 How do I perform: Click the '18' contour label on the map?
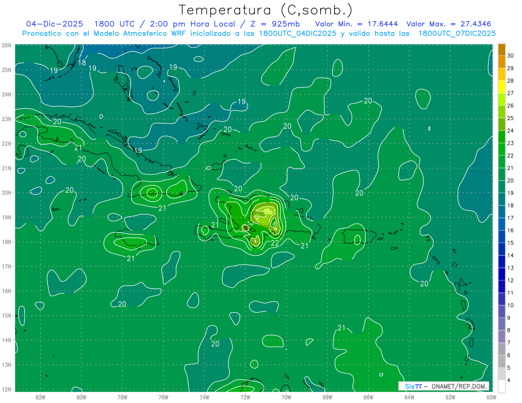tap(82, 63)
